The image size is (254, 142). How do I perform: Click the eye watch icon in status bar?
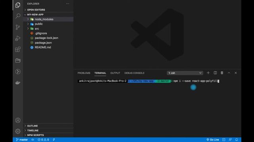[33, 140]
